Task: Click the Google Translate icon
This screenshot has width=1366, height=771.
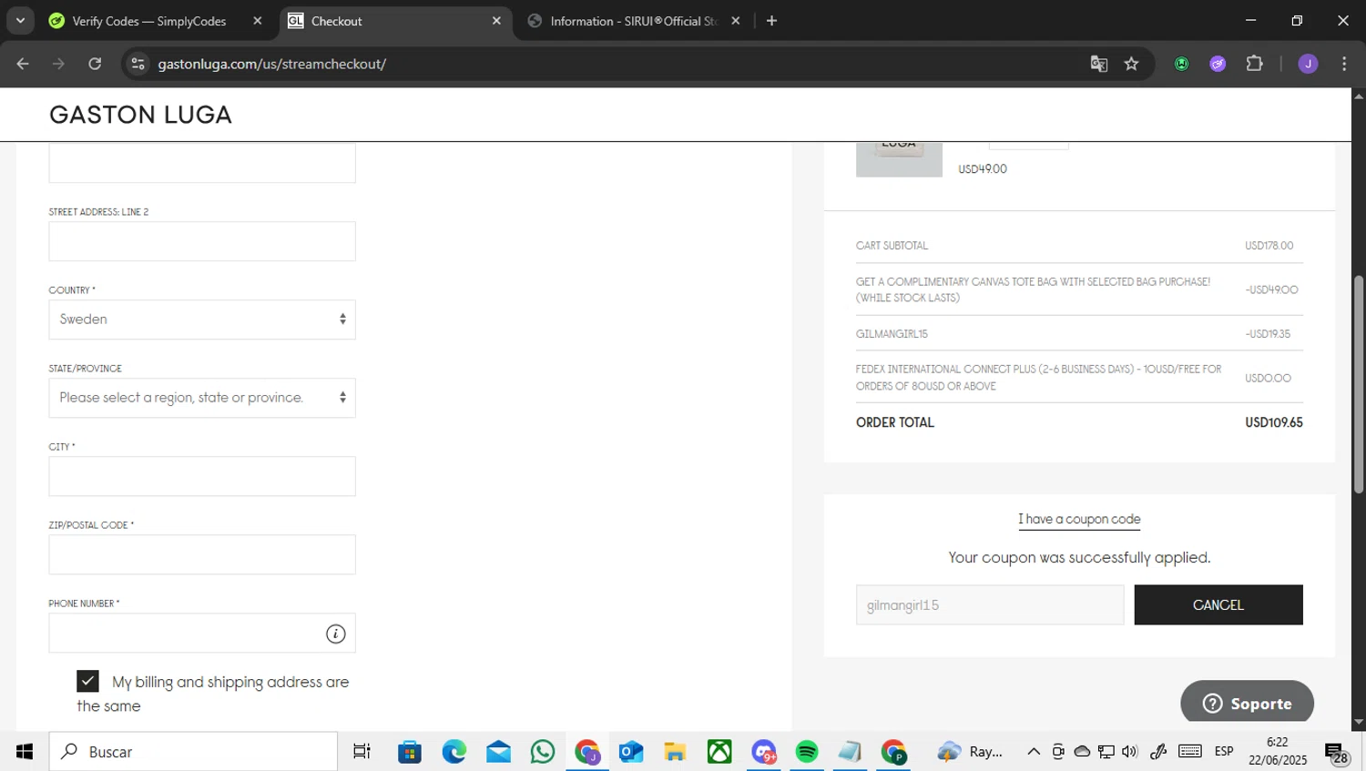Action: (x=1099, y=64)
